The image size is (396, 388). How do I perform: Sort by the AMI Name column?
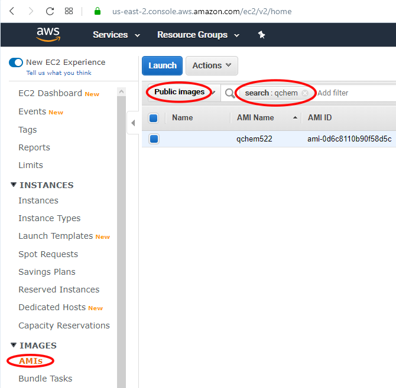point(267,118)
